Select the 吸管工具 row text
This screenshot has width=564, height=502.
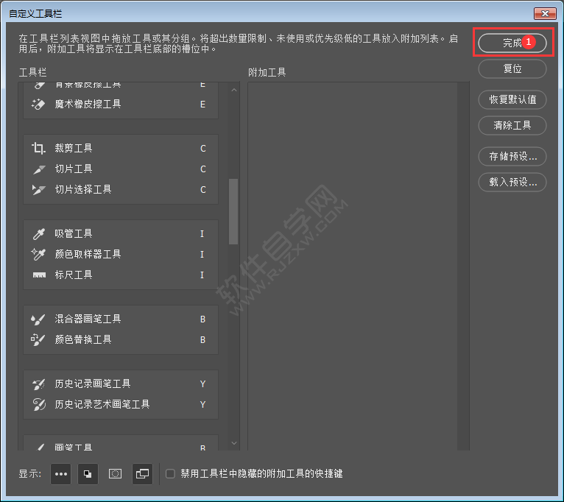[x=74, y=234]
